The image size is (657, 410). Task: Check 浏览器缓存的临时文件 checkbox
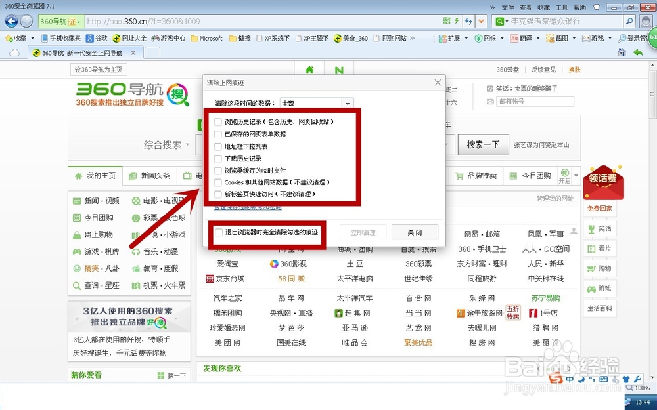[x=217, y=171]
